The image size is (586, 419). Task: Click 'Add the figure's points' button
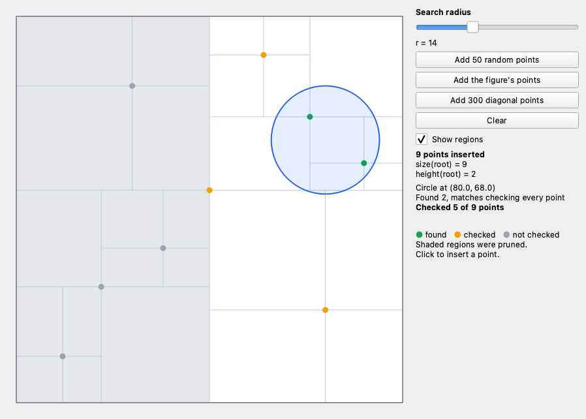tap(497, 80)
